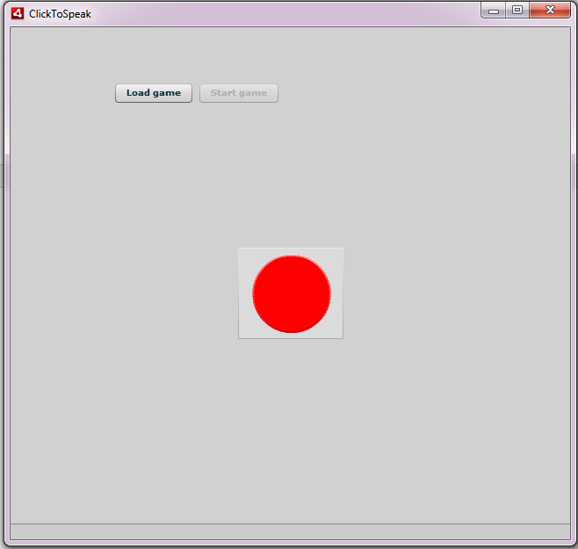Click the Load game button

[154, 93]
